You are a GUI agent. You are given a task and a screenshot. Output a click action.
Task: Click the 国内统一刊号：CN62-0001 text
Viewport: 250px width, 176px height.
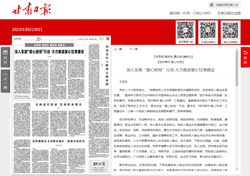click(190, 13)
